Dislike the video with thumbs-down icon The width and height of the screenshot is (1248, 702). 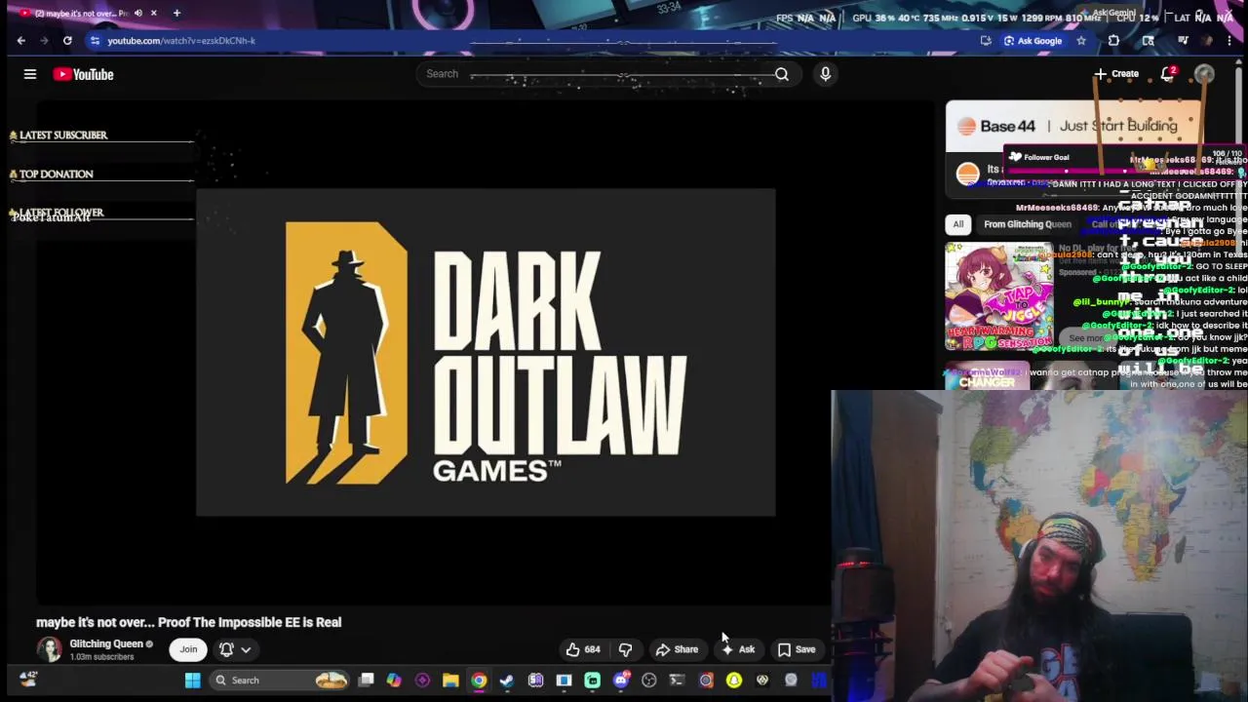point(625,649)
